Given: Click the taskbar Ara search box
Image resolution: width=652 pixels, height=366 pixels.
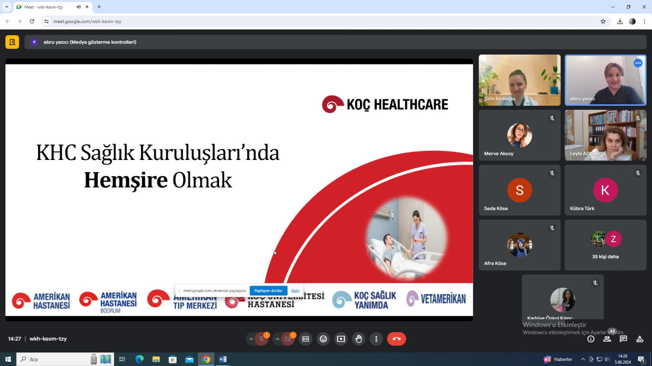Looking at the screenshot, I should [65, 359].
